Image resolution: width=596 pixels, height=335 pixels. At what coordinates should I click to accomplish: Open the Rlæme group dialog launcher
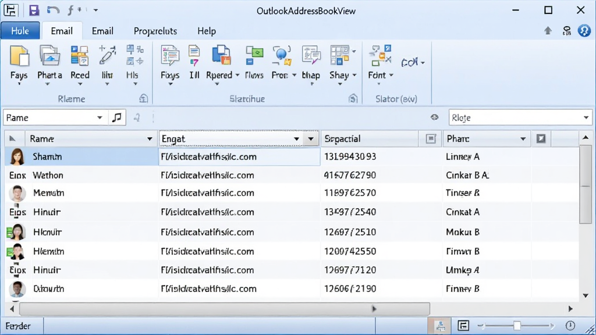coord(143,99)
